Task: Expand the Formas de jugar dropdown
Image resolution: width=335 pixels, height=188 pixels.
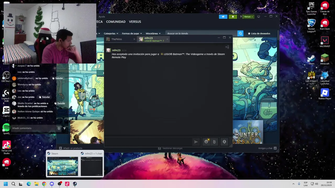Action: click(x=132, y=33)
